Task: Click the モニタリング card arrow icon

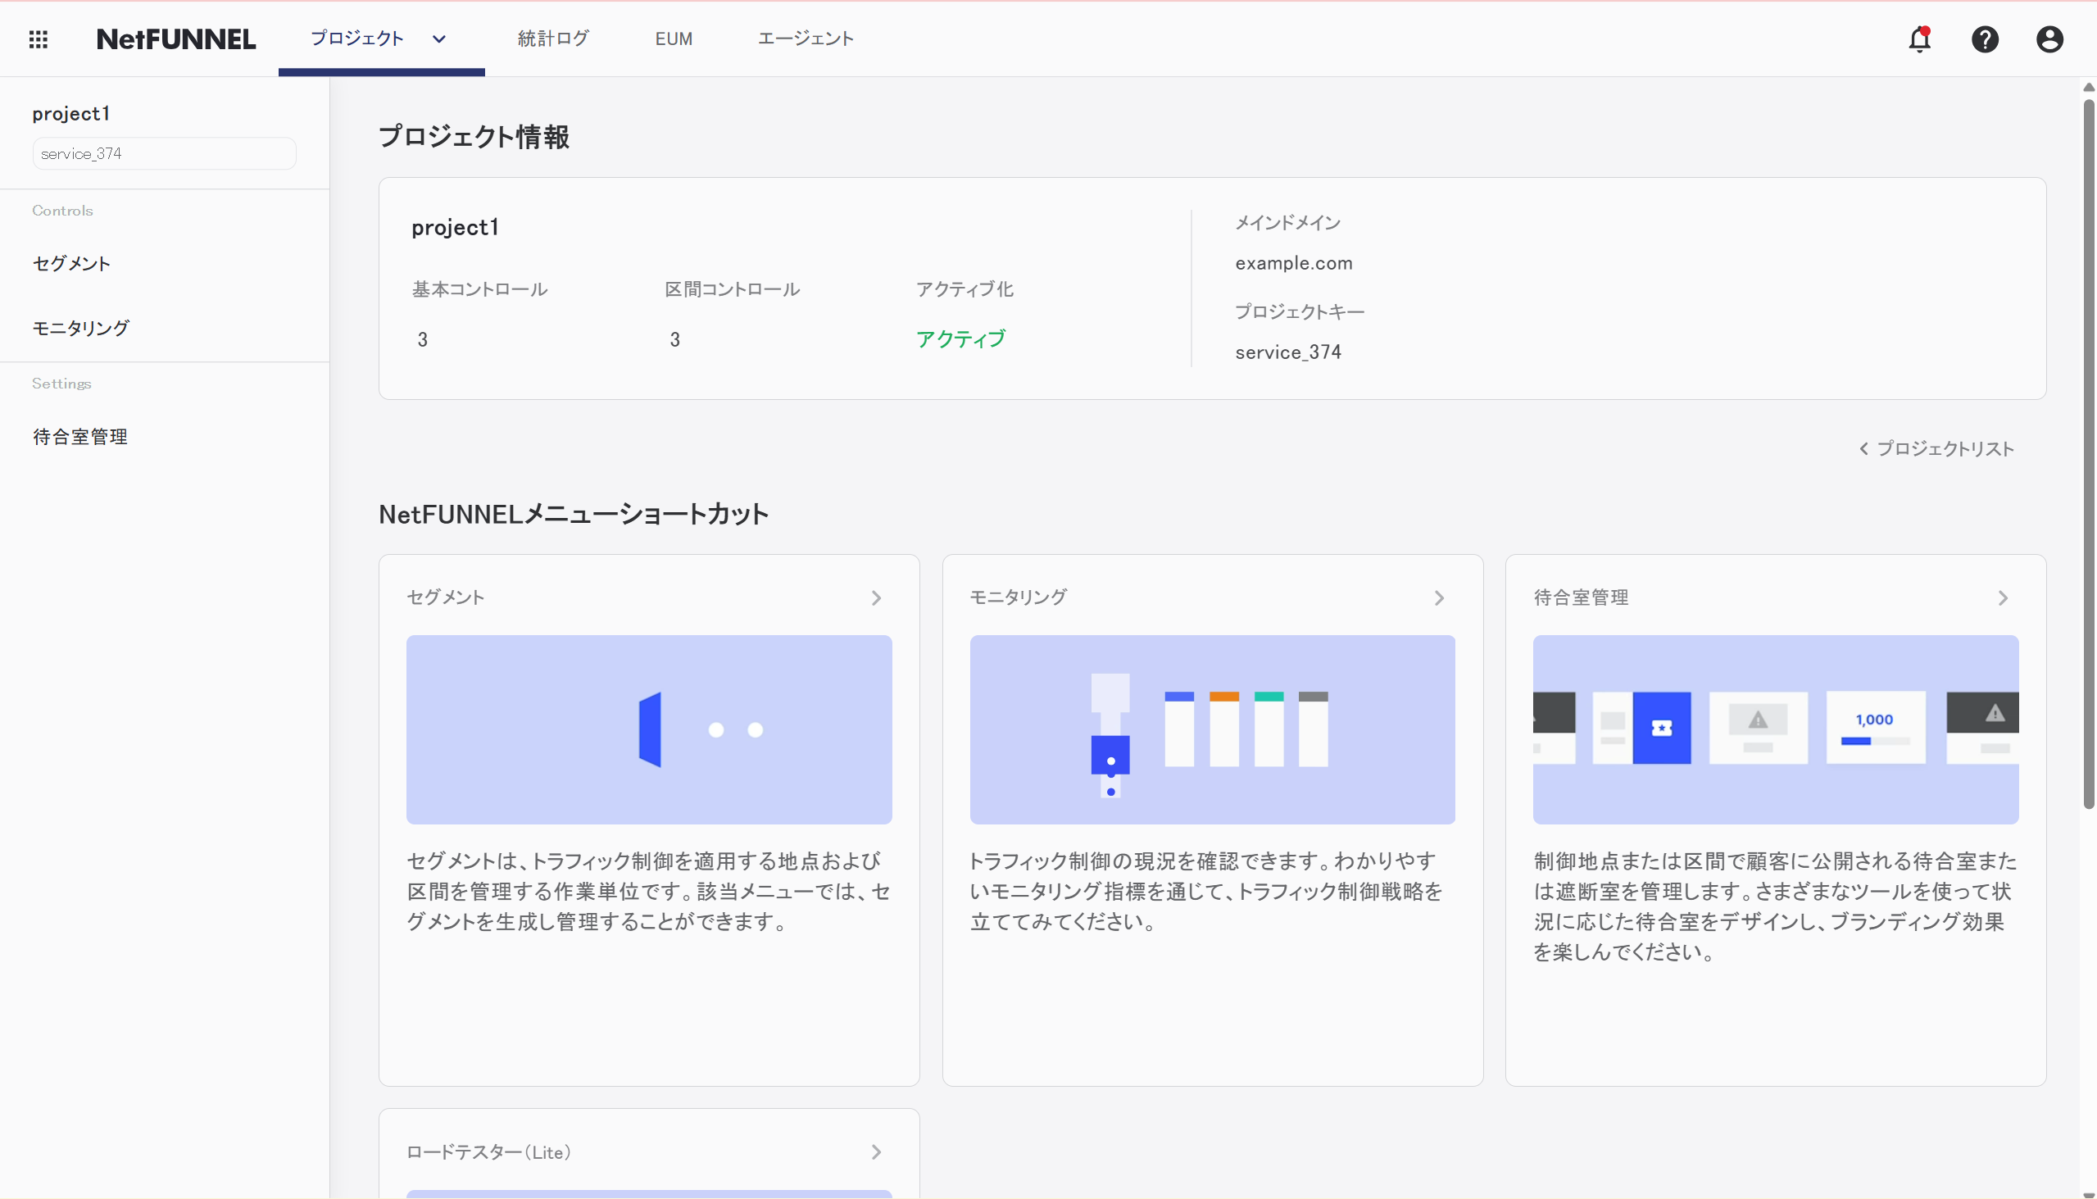Action: [x=1439, y=597]
